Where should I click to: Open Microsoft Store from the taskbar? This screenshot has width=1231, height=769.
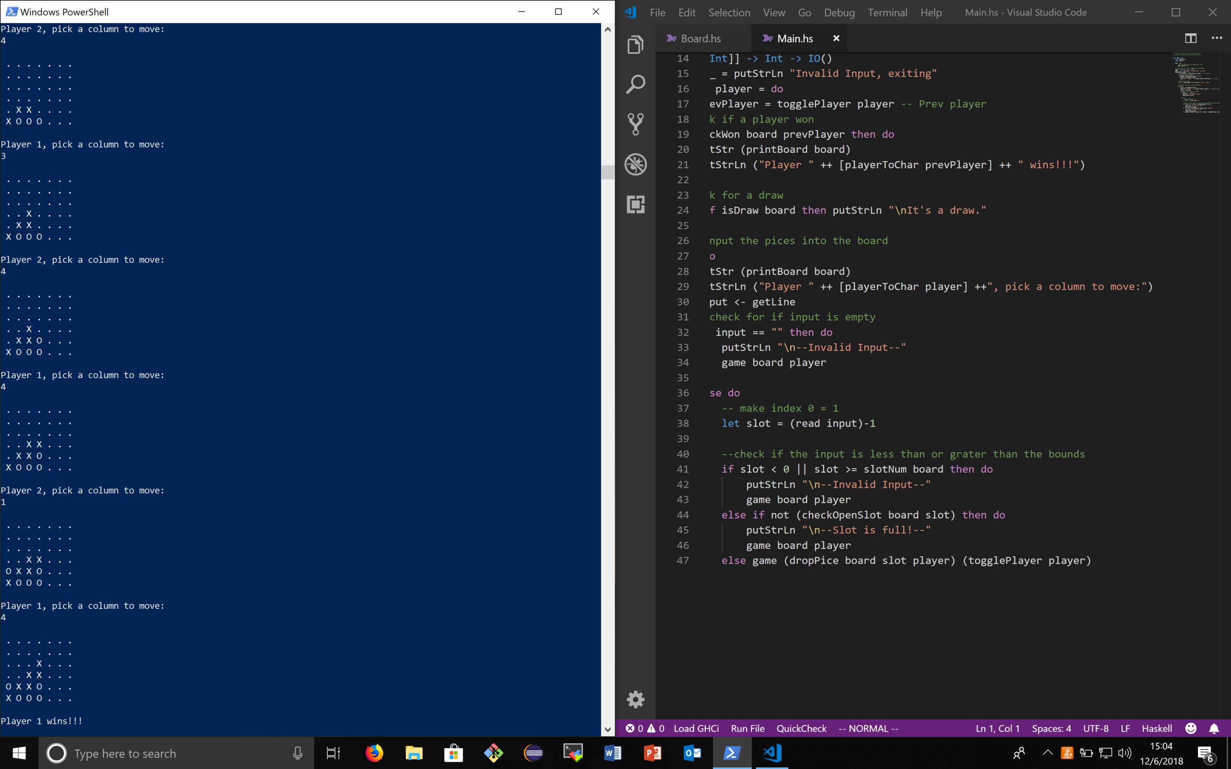click(x=453, y=753)
